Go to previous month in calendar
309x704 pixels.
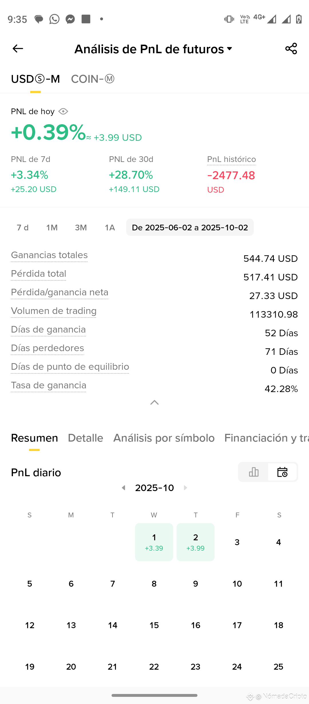point(124,488)
